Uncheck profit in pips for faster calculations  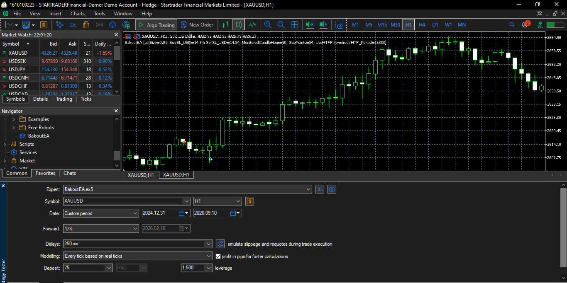coord(218,256)
